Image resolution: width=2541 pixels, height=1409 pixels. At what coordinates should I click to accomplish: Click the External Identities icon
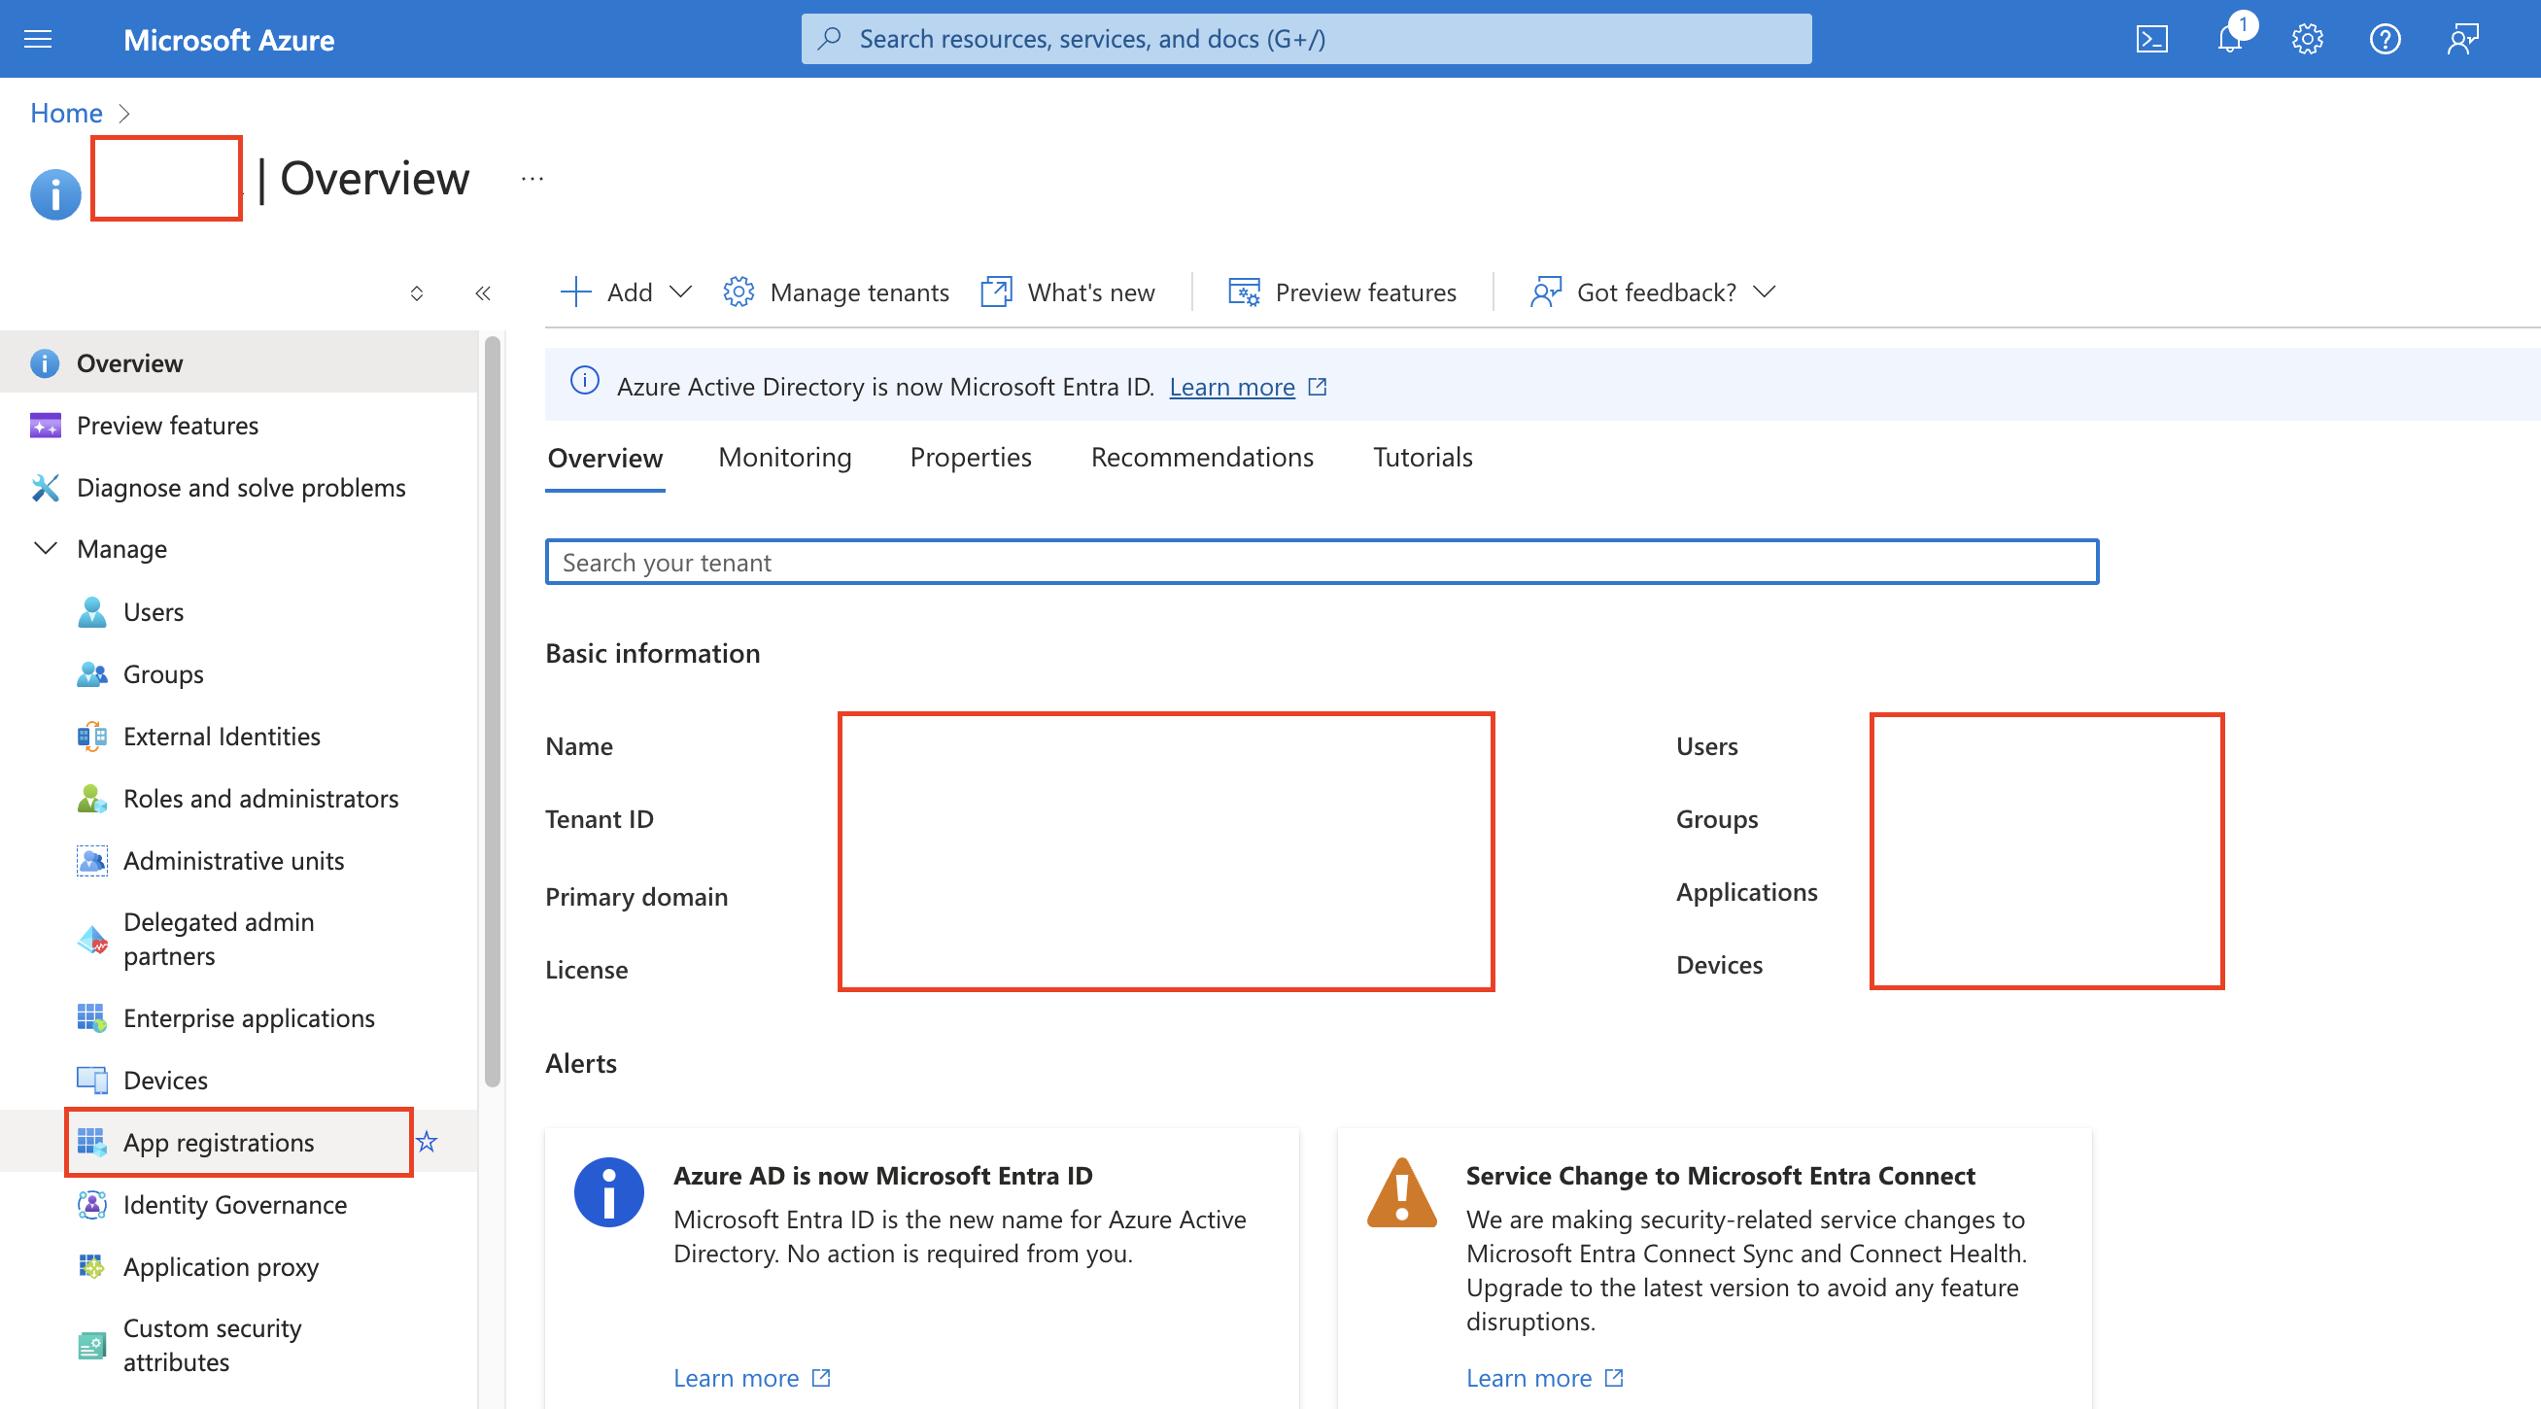click(x=91, y=738)
